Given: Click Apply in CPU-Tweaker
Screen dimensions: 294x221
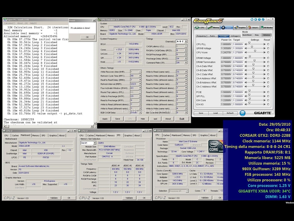Looking at the screenshot, I should (105, 119).
